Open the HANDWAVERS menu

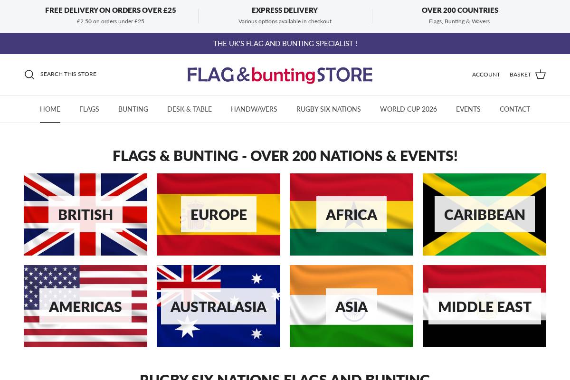tap(254, 109)
